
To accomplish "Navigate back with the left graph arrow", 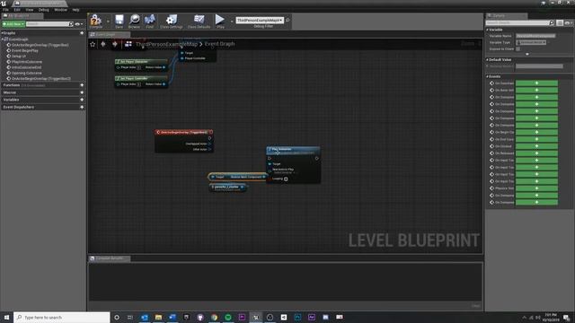I will pos(103,44).
